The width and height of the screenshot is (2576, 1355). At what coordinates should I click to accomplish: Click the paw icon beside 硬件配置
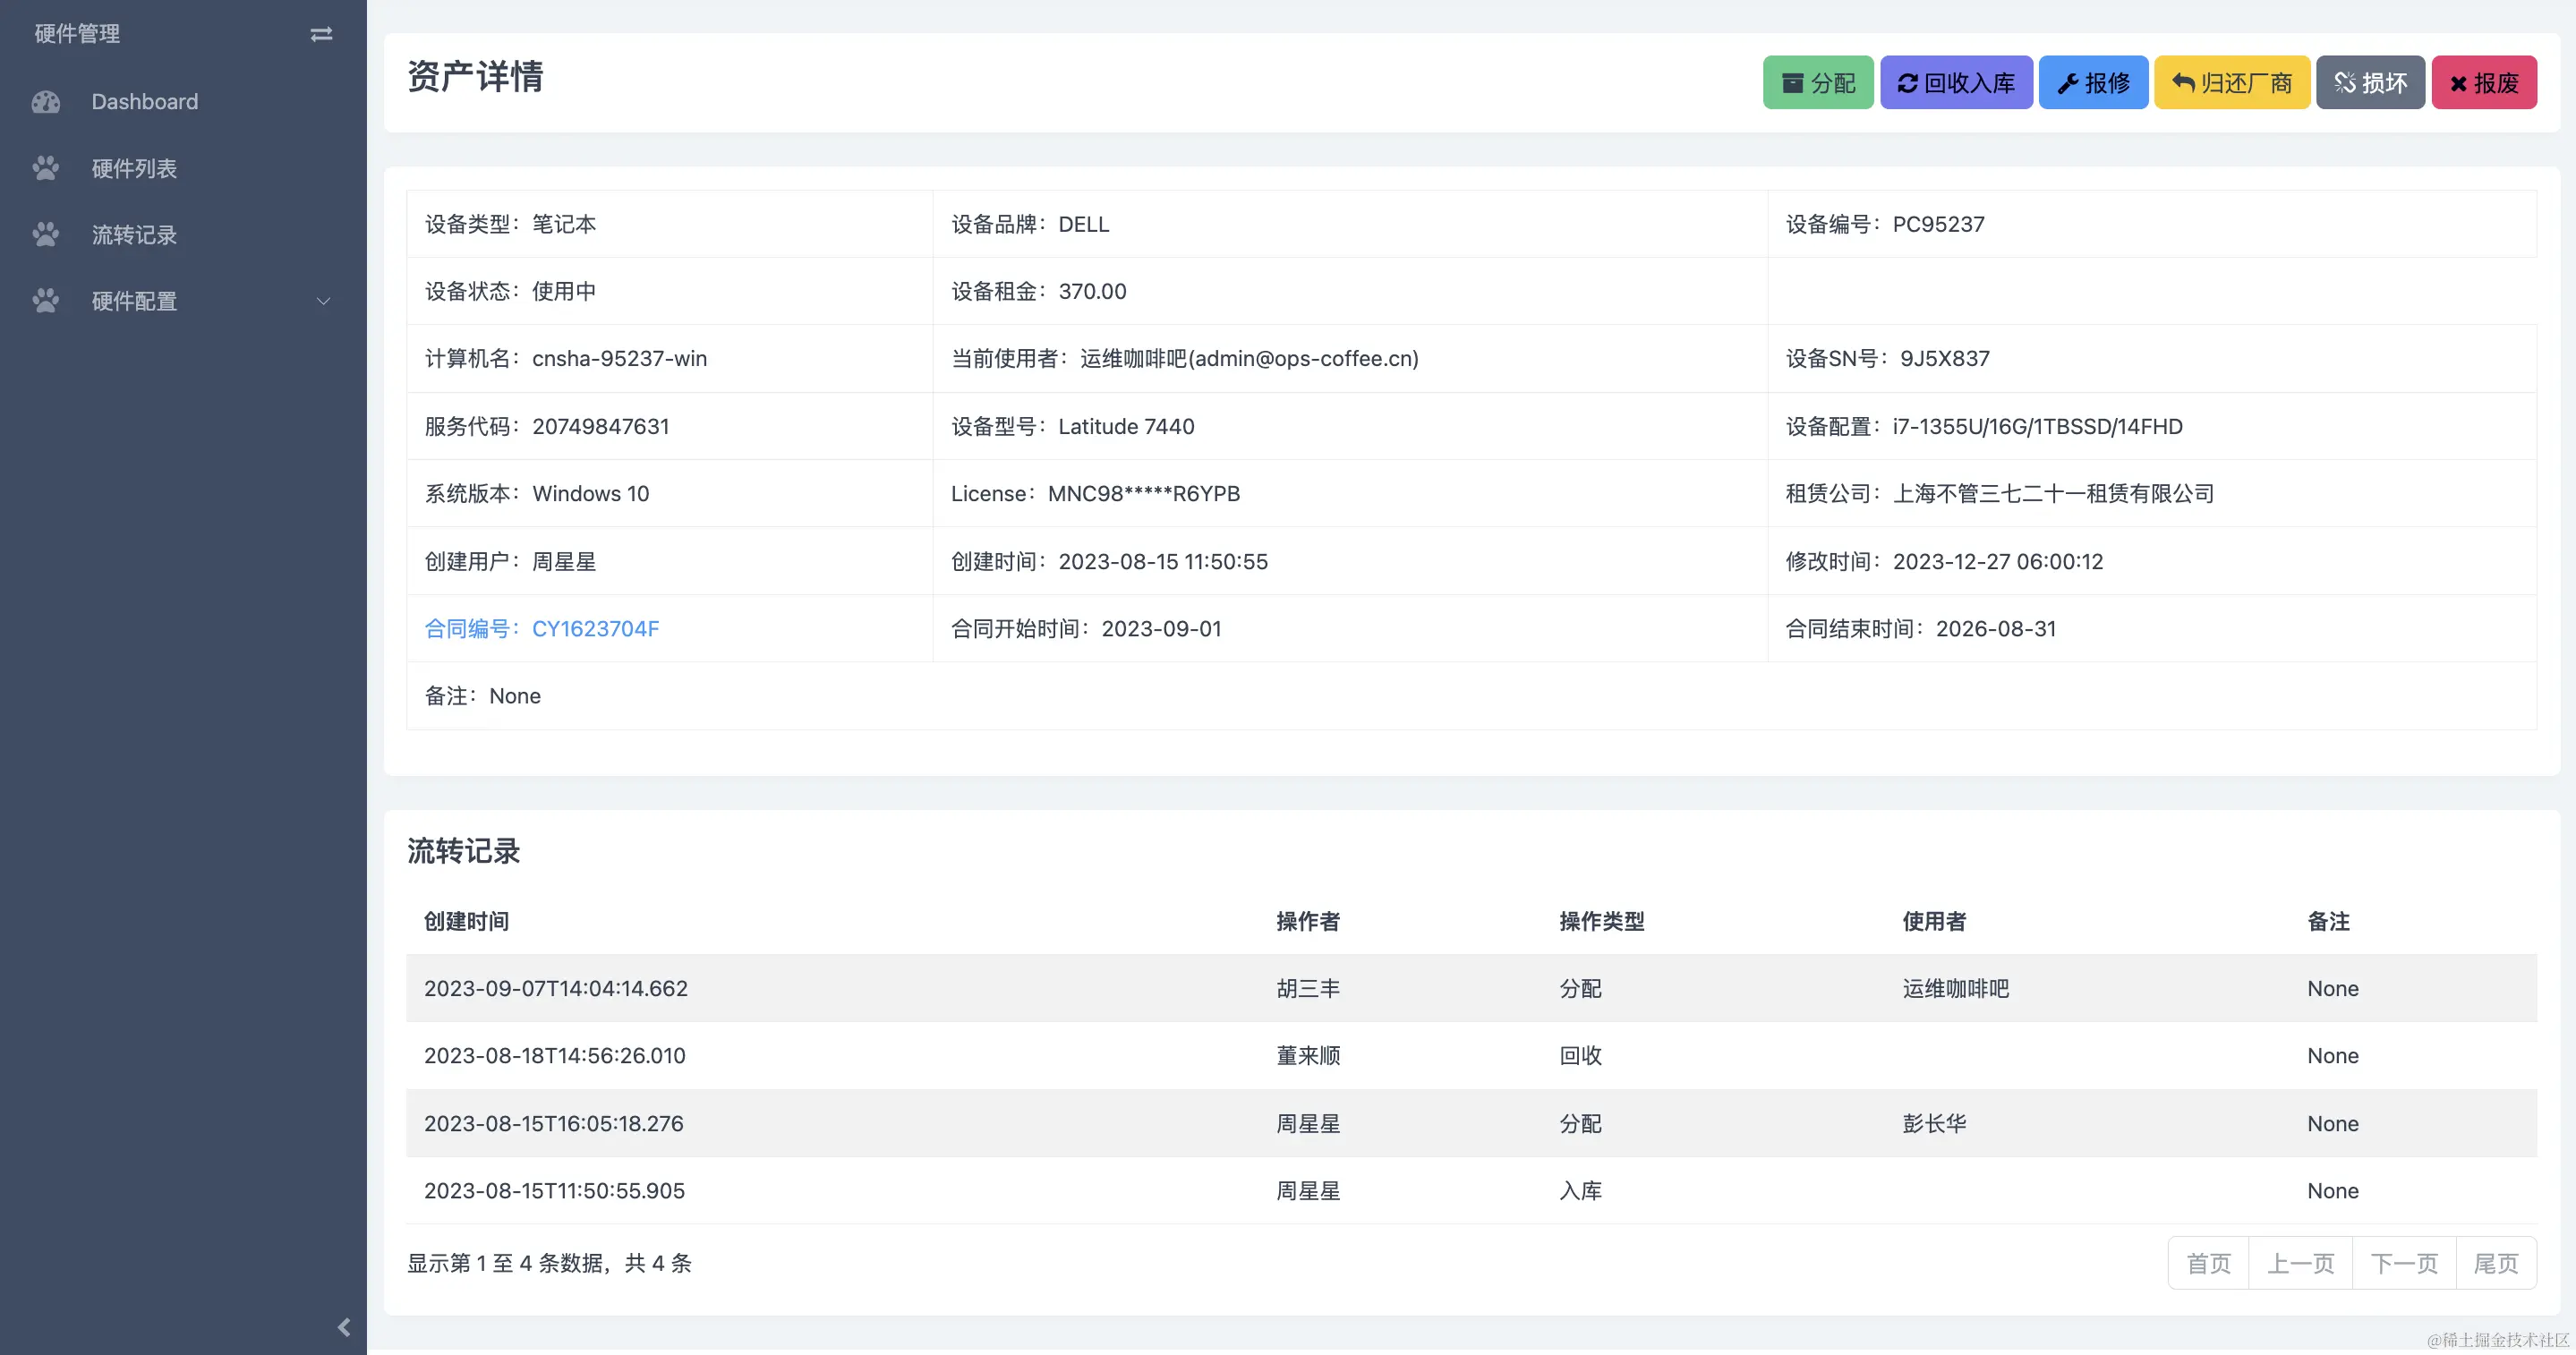pyautogui.click(x=46, y=301)
